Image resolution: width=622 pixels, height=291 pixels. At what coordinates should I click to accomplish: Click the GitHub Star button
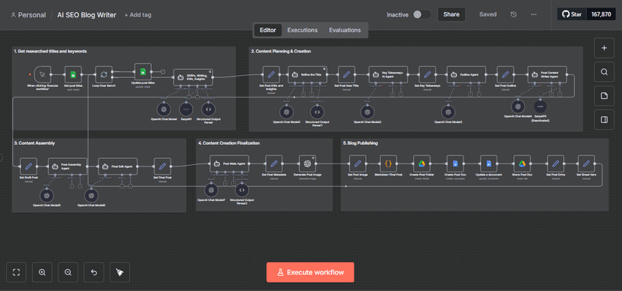(x=572, y=14)
